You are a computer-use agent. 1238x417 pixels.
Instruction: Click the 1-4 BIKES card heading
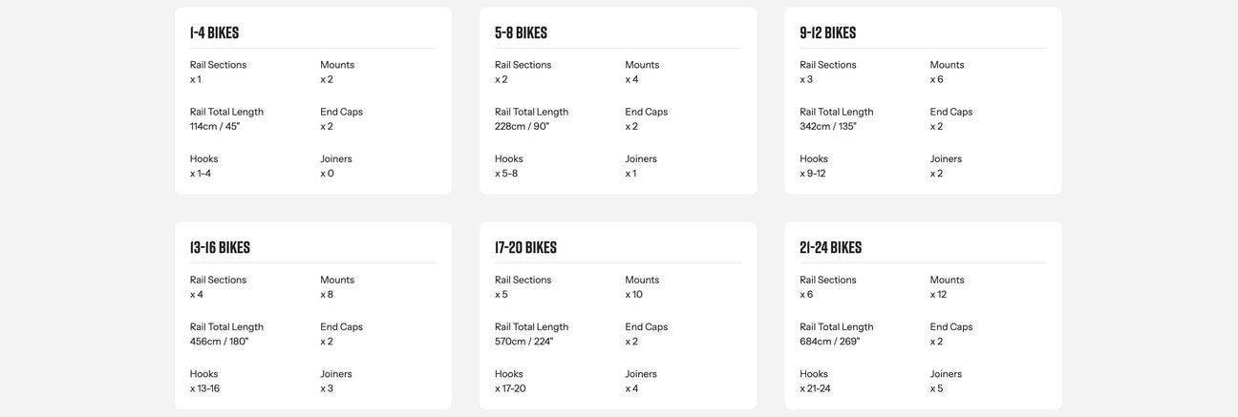click(x=214, y=32)
